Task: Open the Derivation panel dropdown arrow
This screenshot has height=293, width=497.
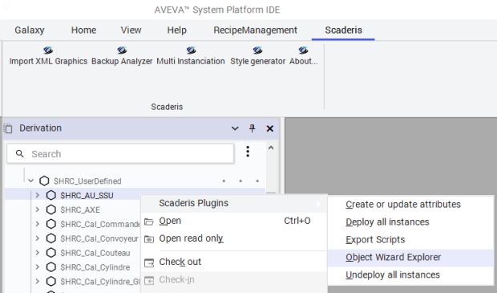Action: (235, 128)
